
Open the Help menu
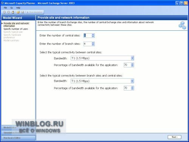pyautogui.click(x=18, y=8)
